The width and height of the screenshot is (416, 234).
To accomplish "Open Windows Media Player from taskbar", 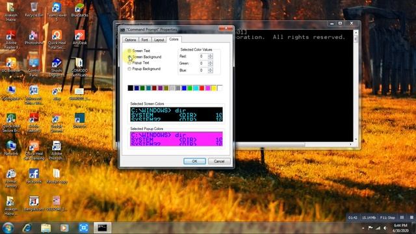I will (64, 228).
